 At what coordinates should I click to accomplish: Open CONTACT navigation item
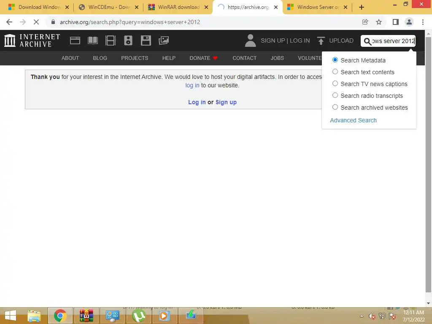(x=244, y=58)
